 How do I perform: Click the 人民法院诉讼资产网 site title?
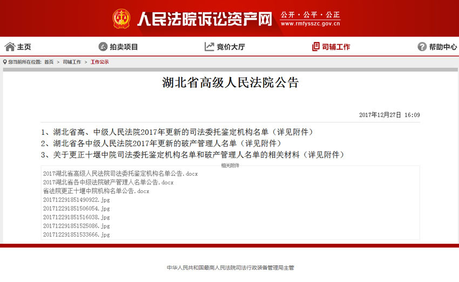tap(204, 19)
